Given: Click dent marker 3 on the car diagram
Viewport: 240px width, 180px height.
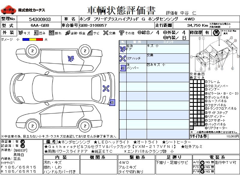Looking at the screenshot, I should 112,102.
